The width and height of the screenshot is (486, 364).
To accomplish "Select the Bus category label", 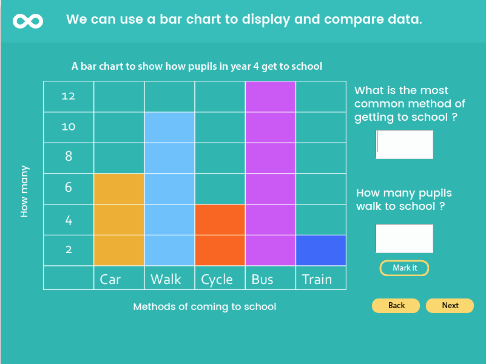I will pos(262,279).
